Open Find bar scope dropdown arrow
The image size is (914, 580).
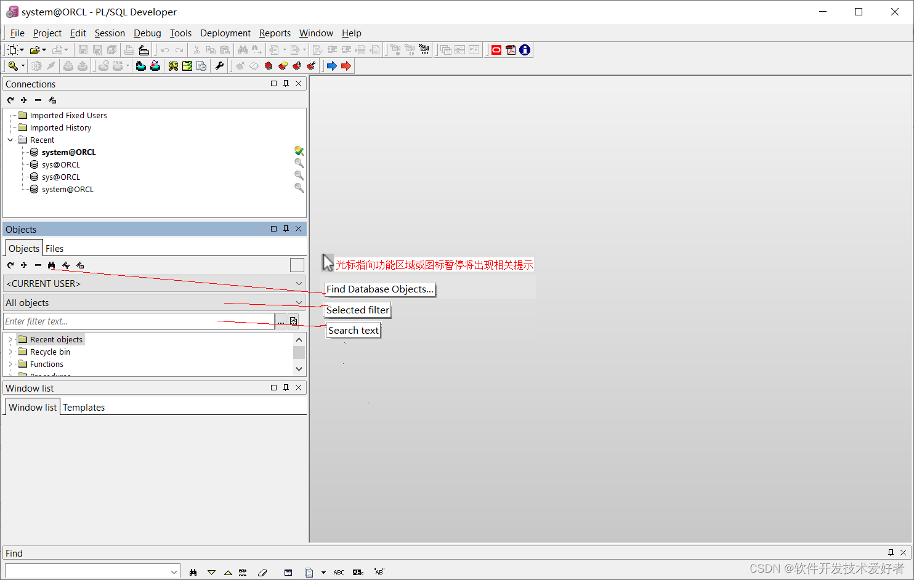[x=323, y=572]
